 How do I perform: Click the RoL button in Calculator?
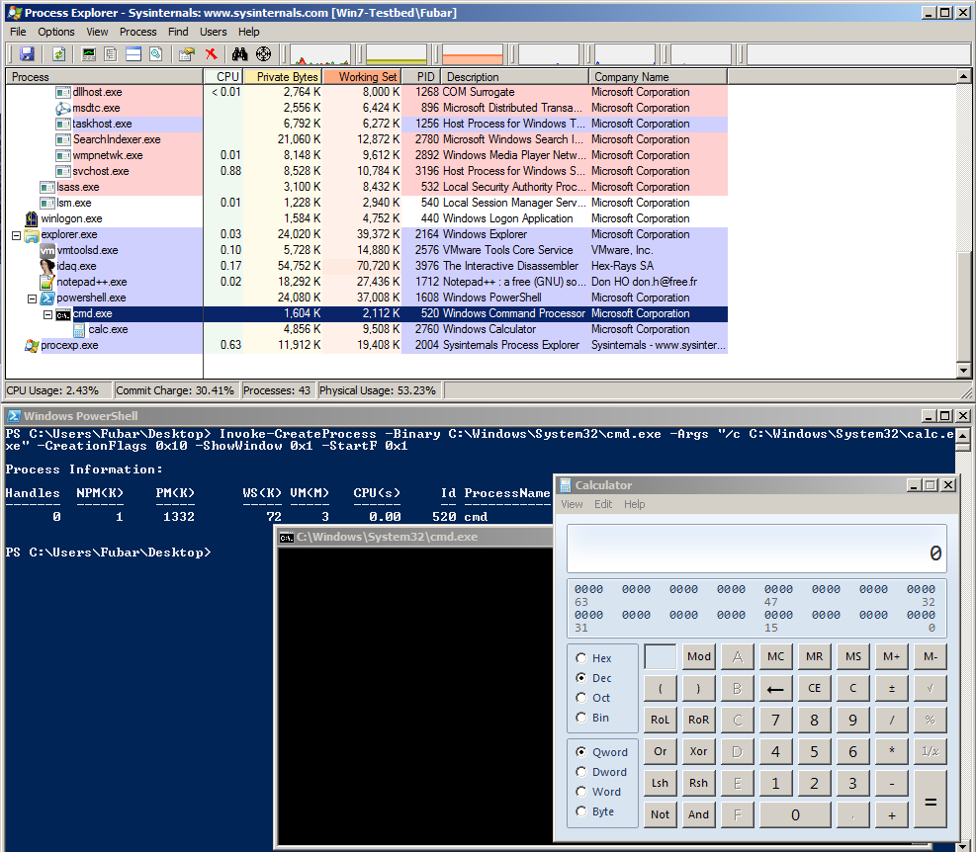[661, 720]
